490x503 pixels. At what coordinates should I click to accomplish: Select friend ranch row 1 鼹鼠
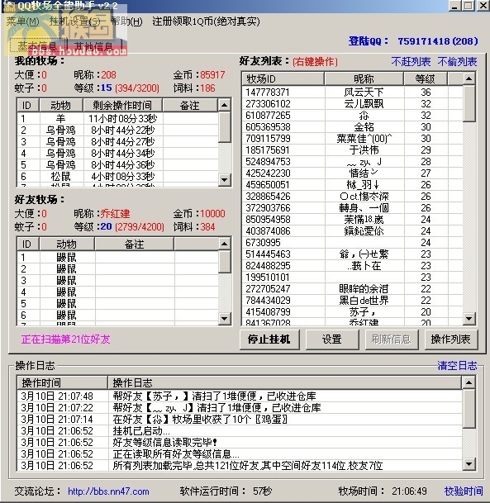click(118, 258)
